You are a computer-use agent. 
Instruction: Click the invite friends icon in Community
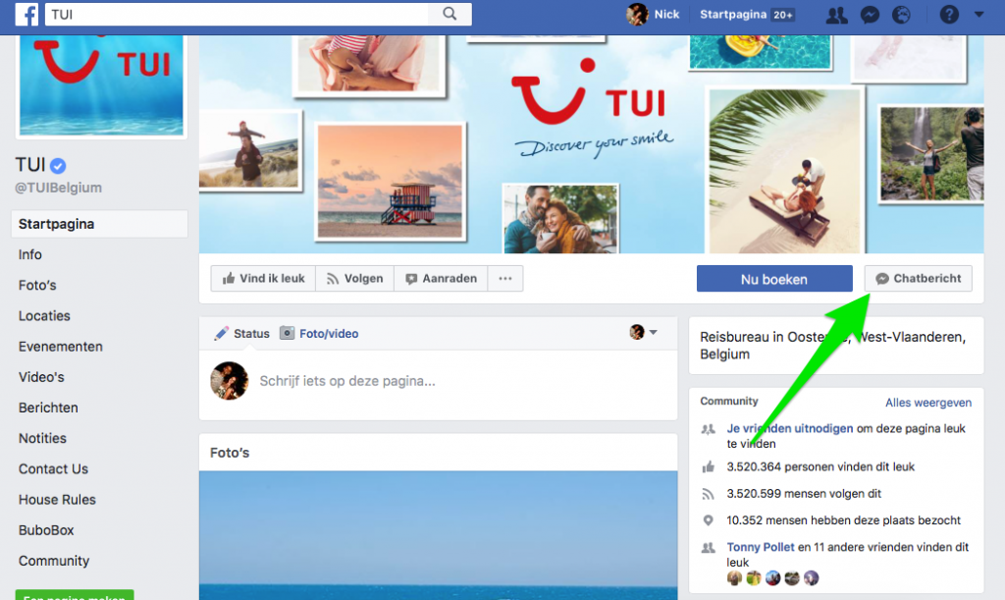pos(709,429)
